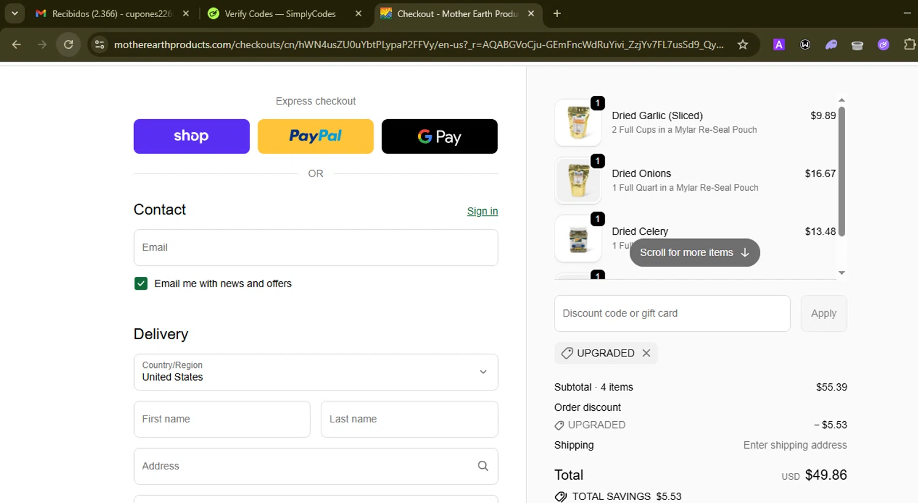The image size is (918, 503).
Task: Go forward in browser history
Action: point(42,45)
